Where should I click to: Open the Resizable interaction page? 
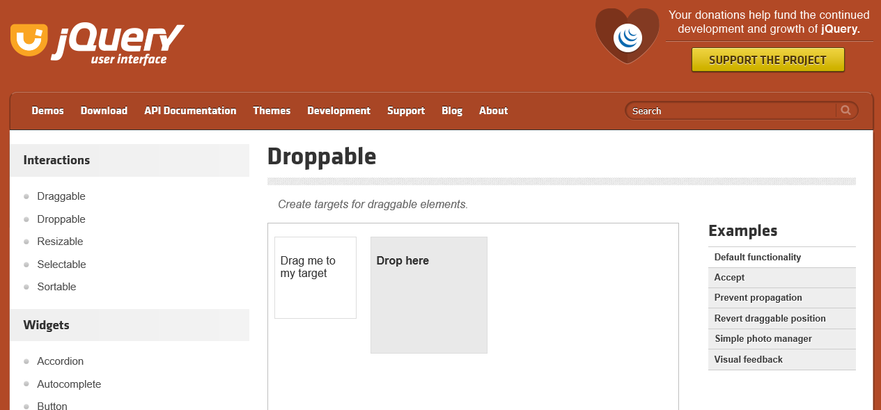click(60, 242)
